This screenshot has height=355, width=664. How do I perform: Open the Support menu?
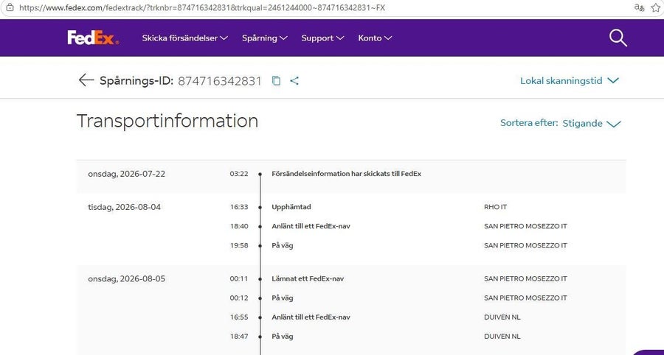click(322, 38)
